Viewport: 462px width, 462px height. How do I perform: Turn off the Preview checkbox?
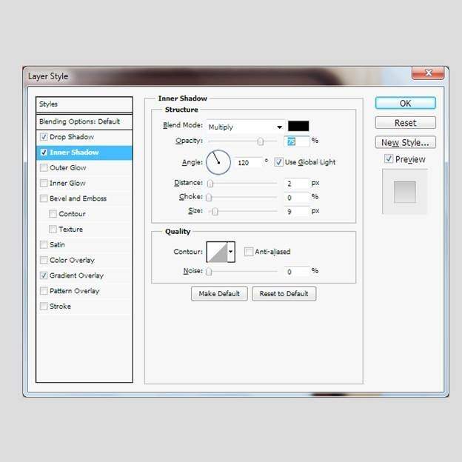pos(389,159)
